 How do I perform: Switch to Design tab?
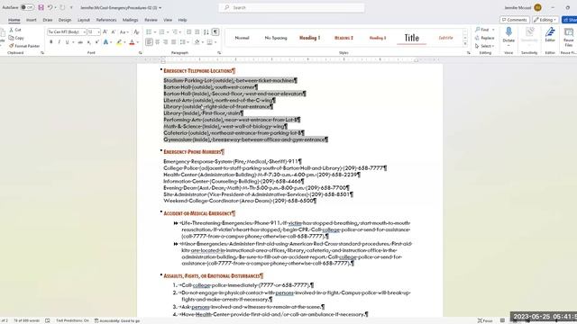65,20
